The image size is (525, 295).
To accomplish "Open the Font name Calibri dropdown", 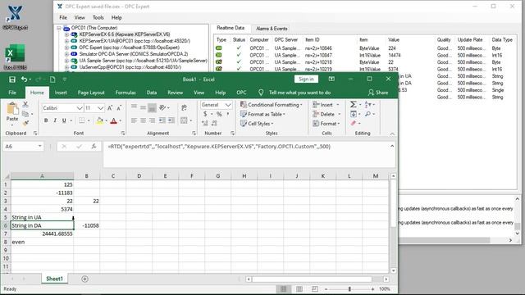I will pyautogui.click(x=80, y=108).
